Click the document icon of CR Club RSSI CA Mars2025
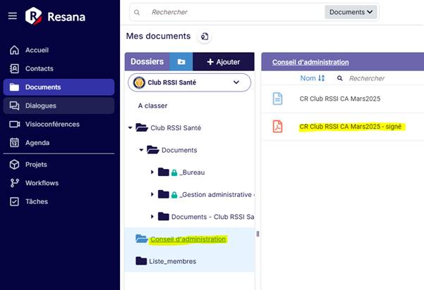The height and width of the screenshot is (290, 424). pyautogui.click(x=278, y=99)
